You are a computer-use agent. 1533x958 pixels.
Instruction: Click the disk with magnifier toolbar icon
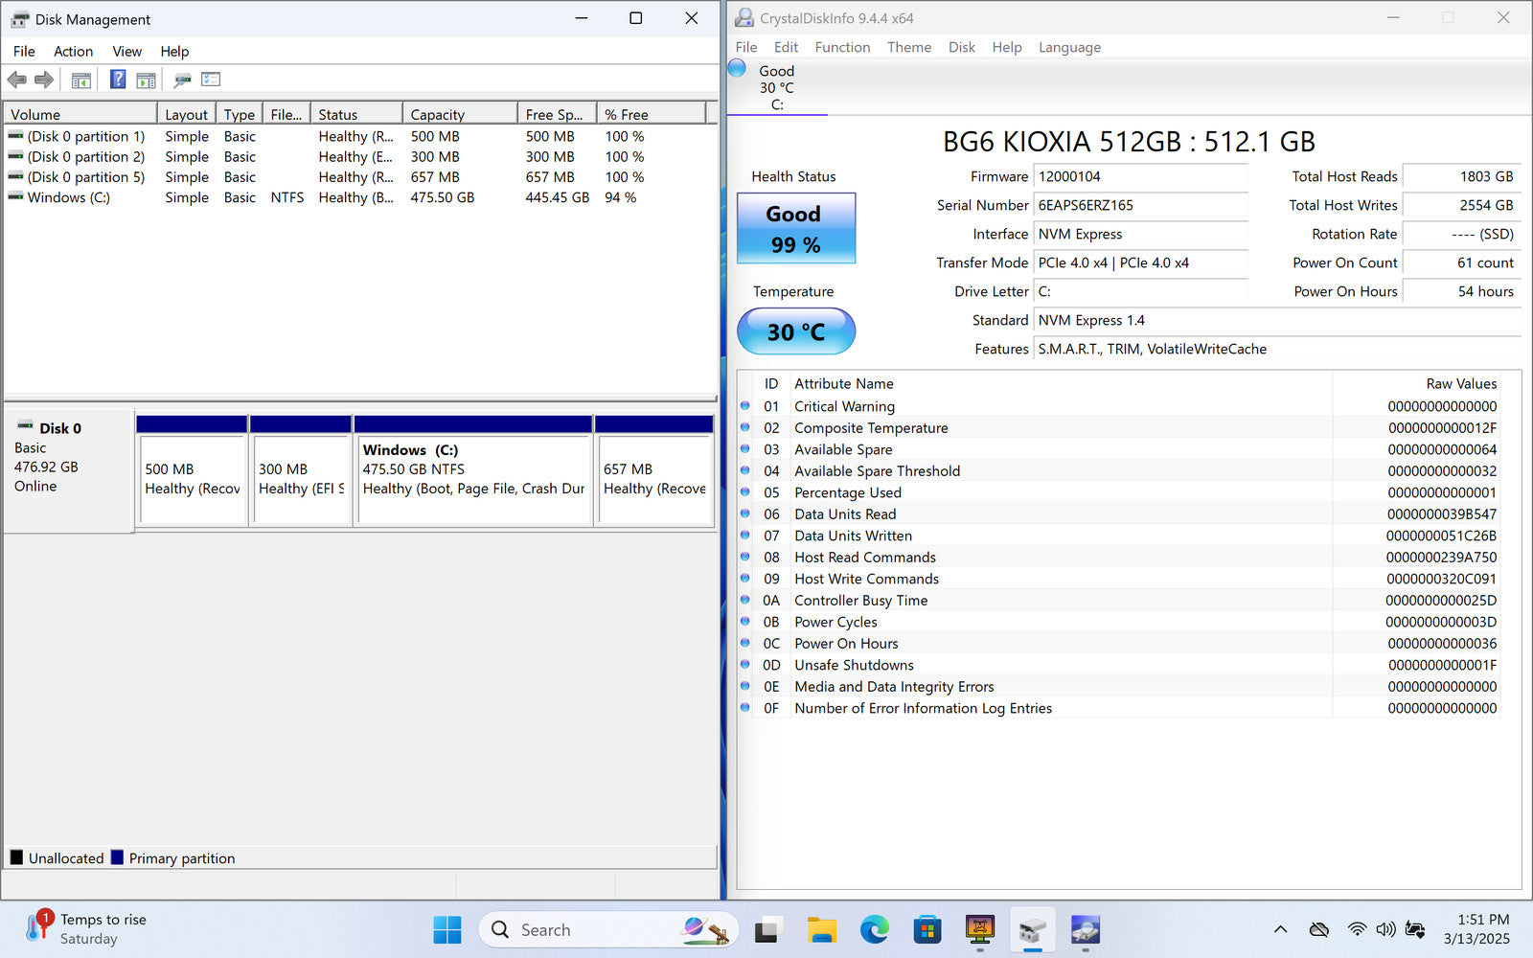182,80
